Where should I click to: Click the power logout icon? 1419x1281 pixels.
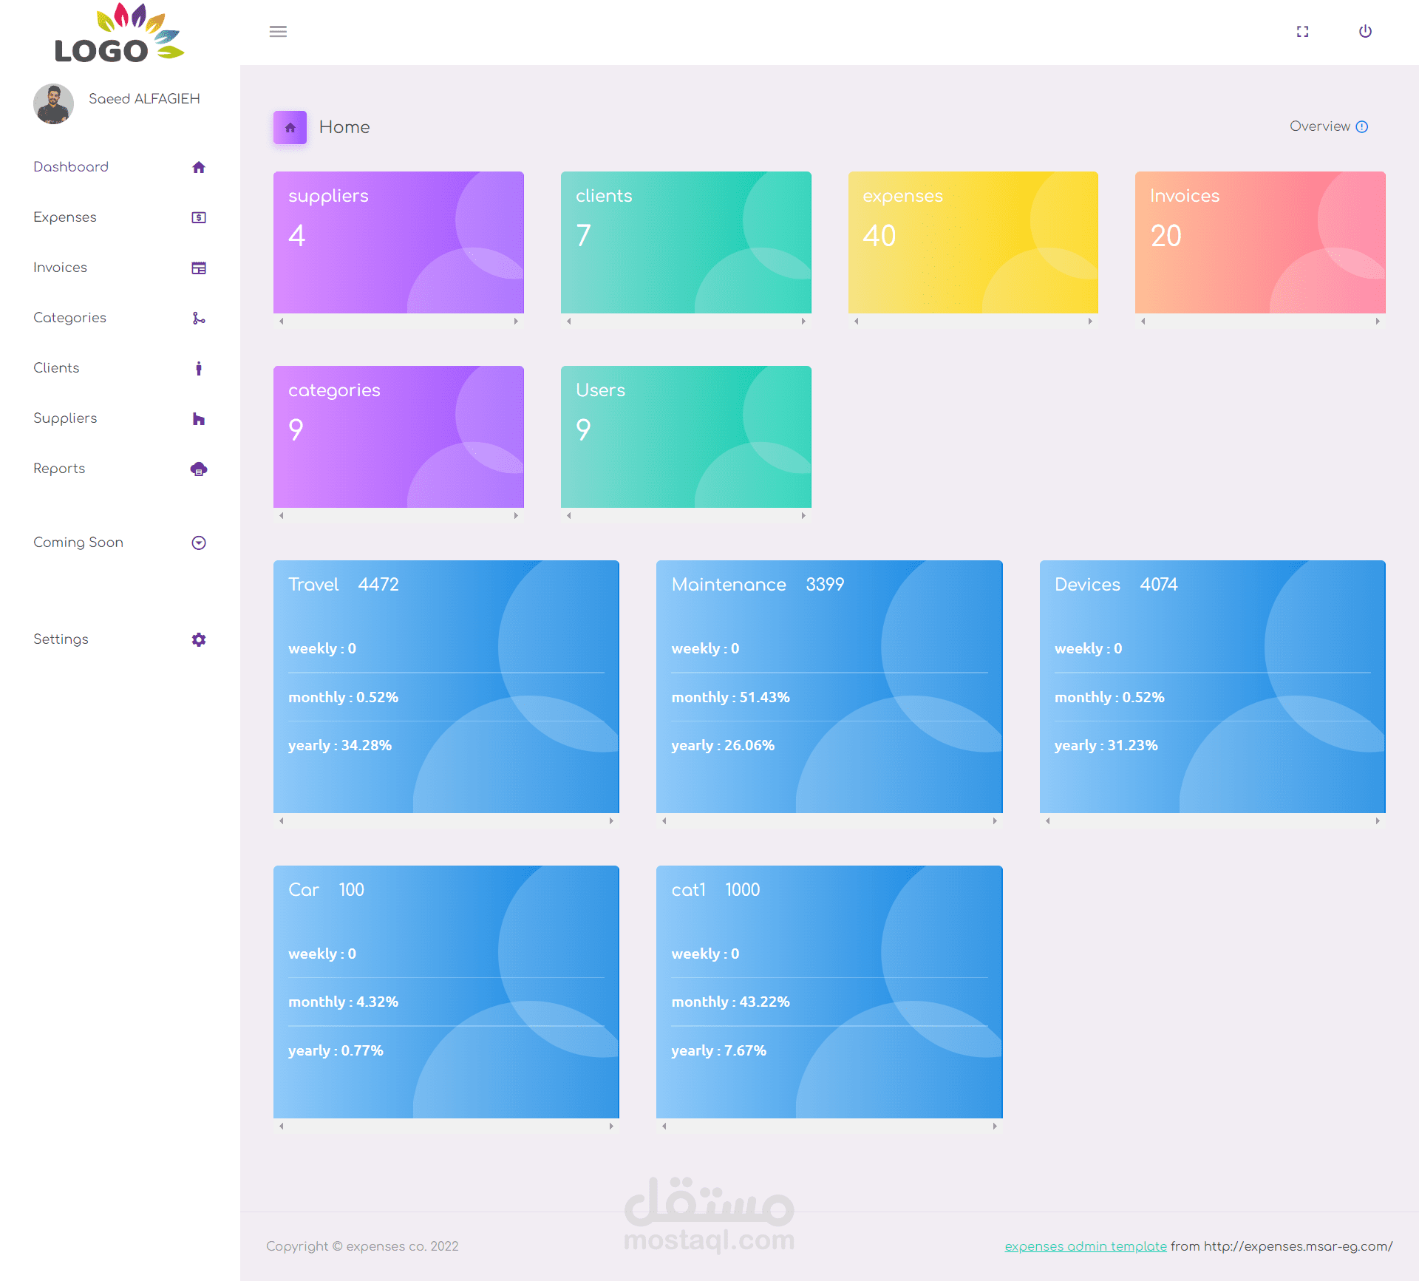(x=1365, y=31)
